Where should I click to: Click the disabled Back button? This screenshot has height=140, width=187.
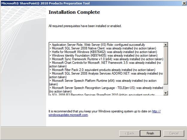[129, 133]
